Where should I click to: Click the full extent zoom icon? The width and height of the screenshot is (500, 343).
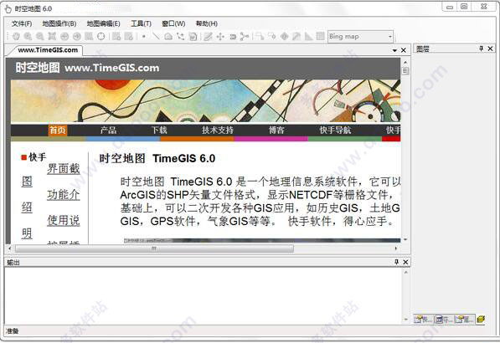(x=52, y=37)
